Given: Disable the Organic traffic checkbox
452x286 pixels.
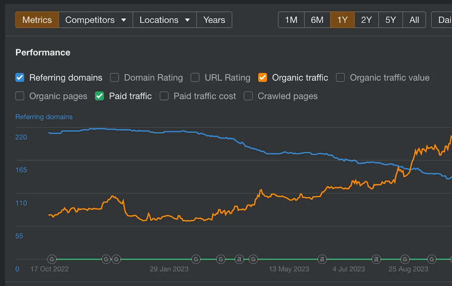Looking at the screenshot, I should [x=263, y=78].
